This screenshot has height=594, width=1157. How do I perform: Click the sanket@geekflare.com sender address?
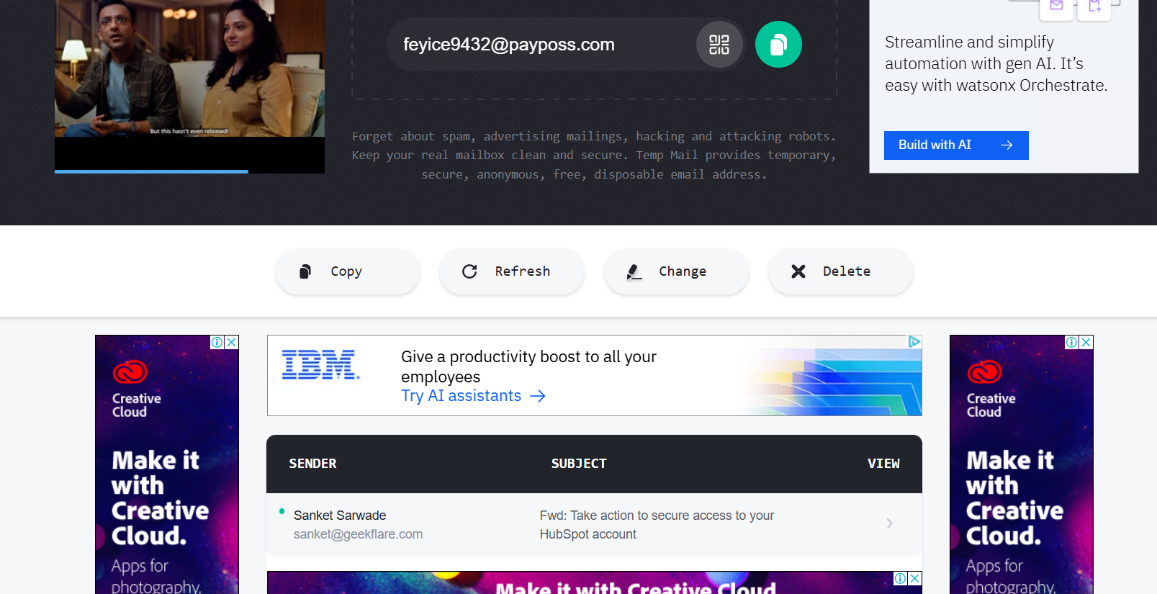[358, 534]
